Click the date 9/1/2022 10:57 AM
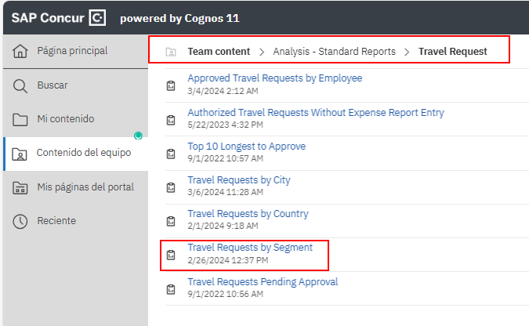Viewport: 529px width, 326px height. pyautogui.click(x=225, y=158)
